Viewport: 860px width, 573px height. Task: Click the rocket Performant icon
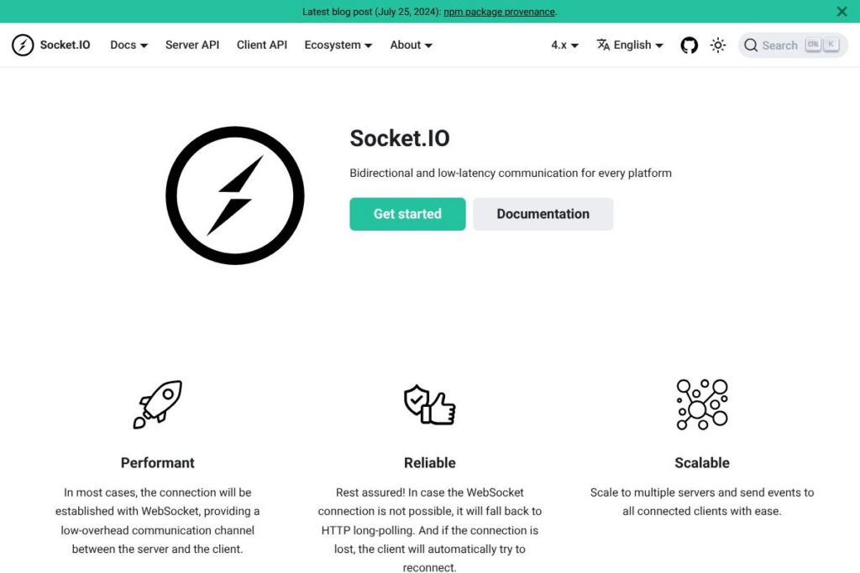(x=157, y=404)
